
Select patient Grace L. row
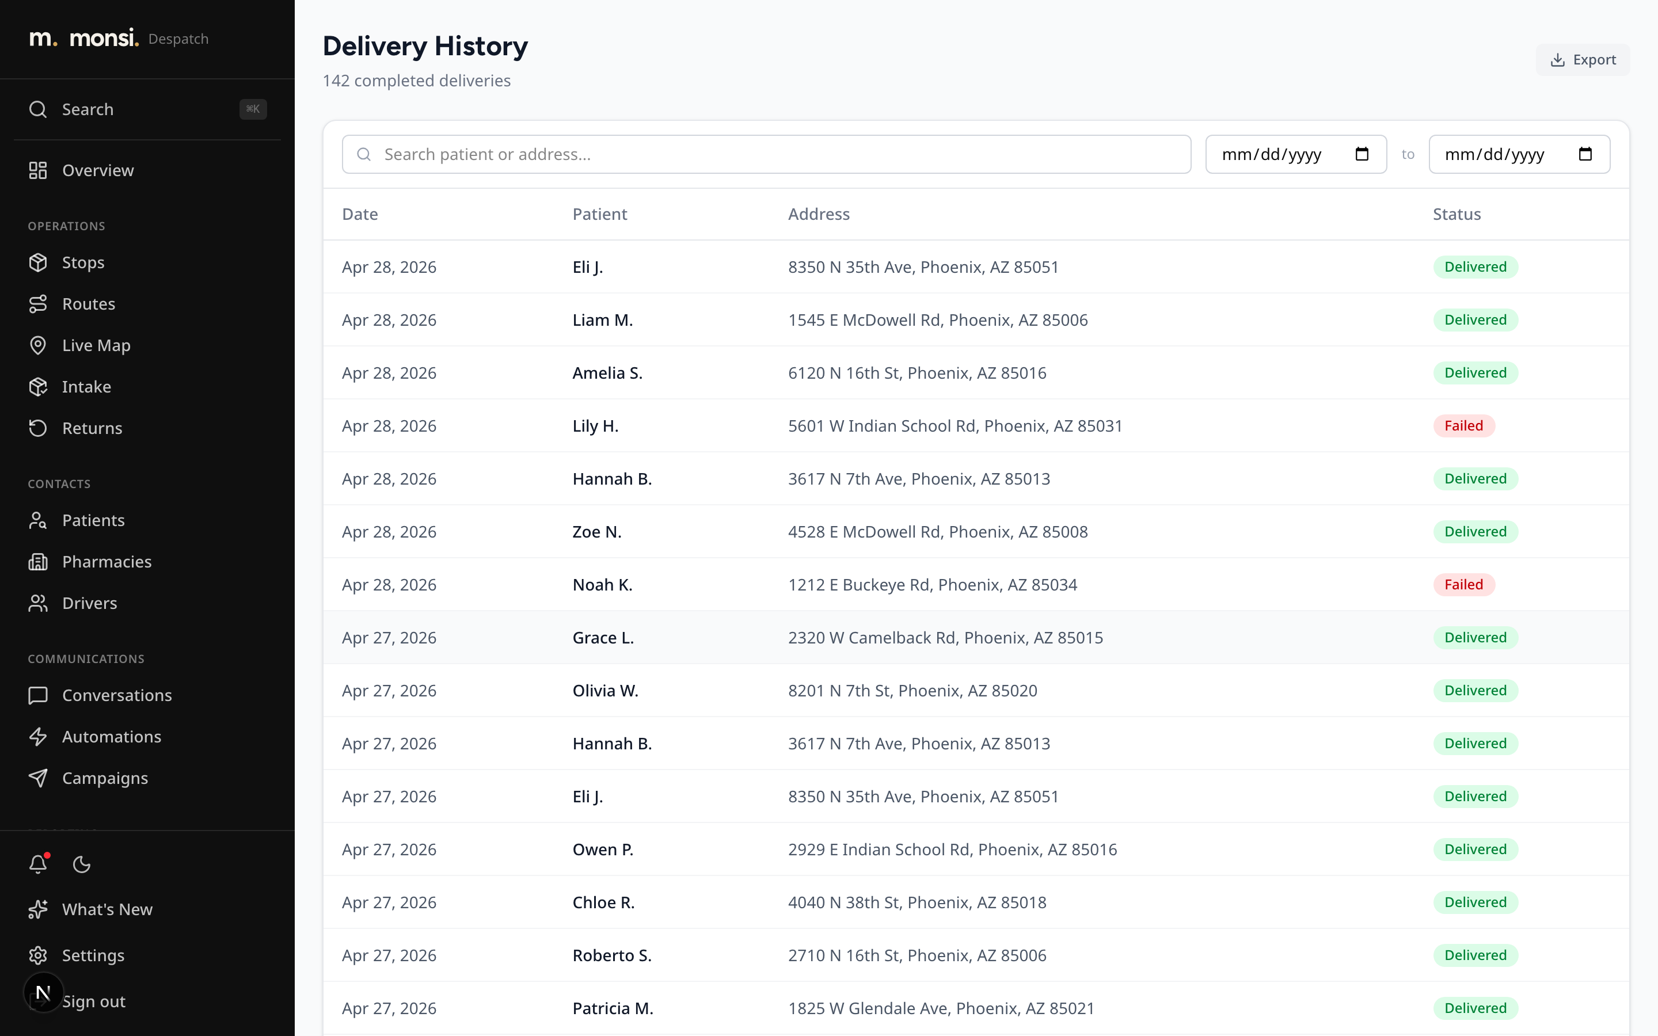(x=976, y=637)
